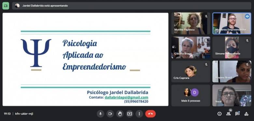This screenshot has width=254, height=121.
Task: Click the green presentation icon at top left
Action: 6,6
